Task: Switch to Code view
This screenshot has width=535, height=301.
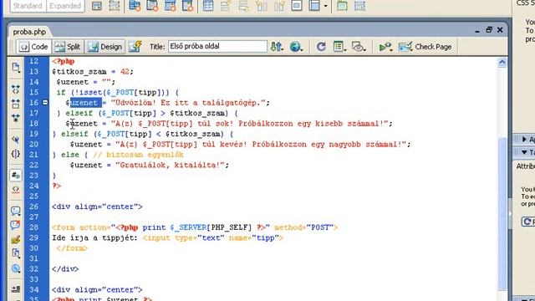Action: pos(33,47)
